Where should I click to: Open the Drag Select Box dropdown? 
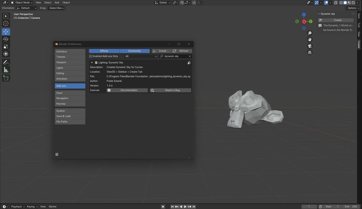point(56,8)
